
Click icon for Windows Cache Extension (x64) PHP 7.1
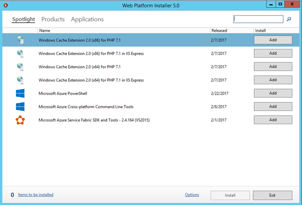[20, 66]
